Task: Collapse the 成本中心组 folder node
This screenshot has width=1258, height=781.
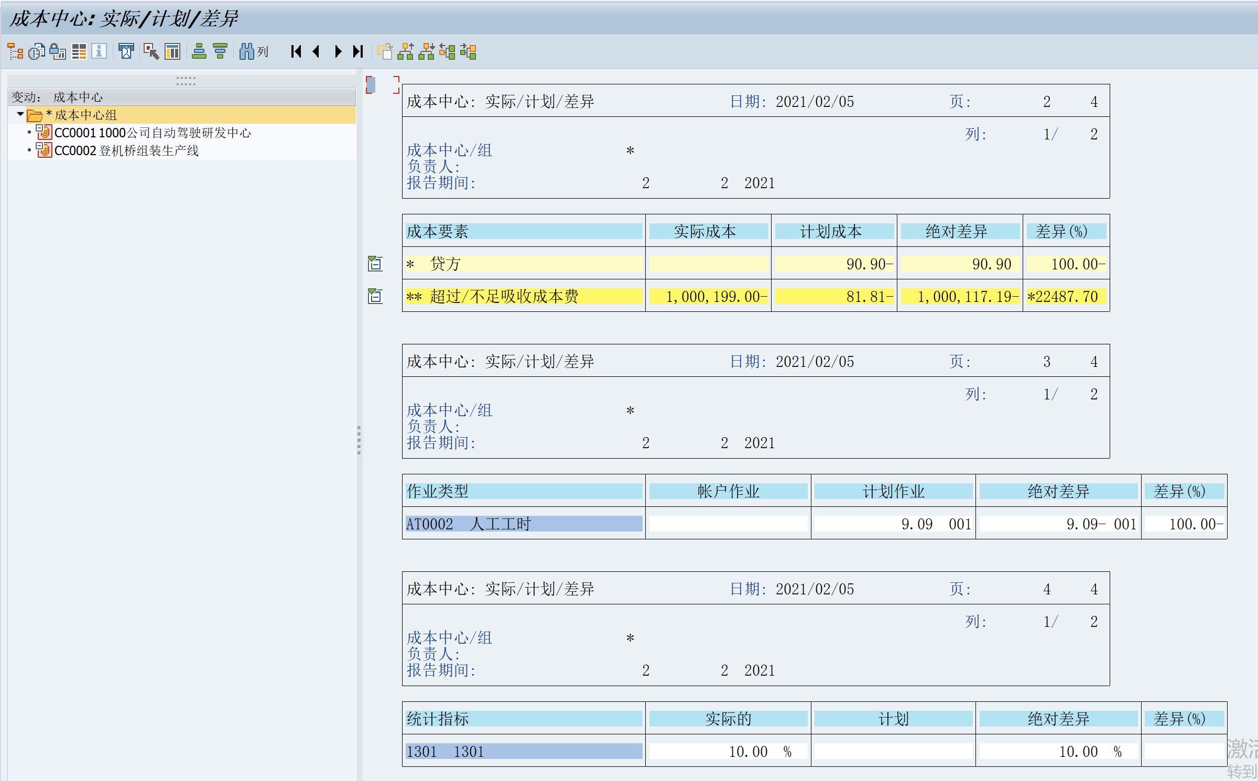Action: click(x=20, y=115)
